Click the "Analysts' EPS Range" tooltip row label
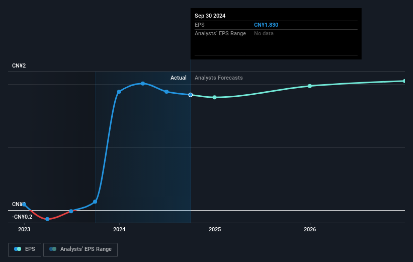 pyautogui.click(x=220, y=34)
